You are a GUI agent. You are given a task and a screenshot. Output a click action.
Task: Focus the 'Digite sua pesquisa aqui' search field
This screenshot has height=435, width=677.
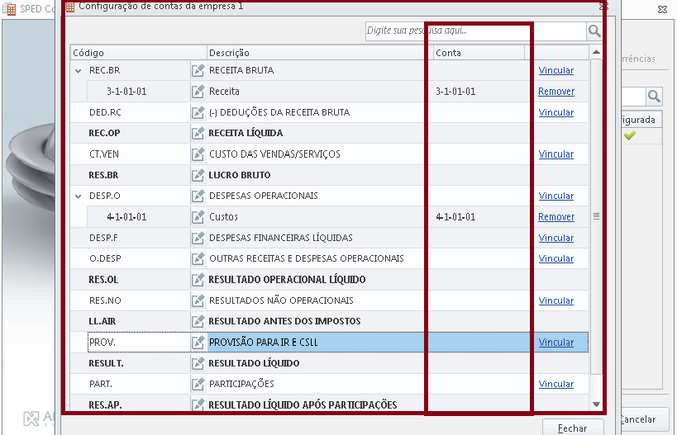[x=475, y=31]
